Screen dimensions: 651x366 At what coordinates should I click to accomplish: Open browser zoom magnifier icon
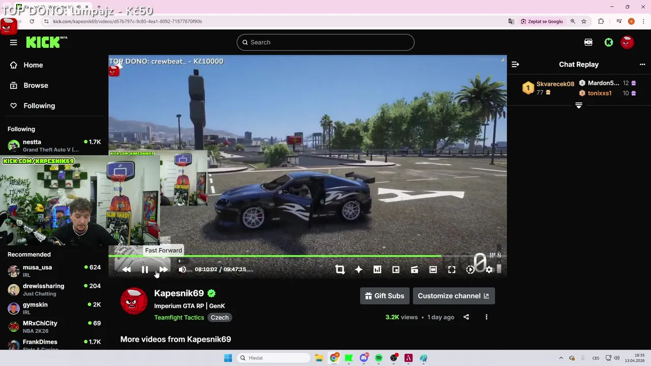(x=573, y=21)
